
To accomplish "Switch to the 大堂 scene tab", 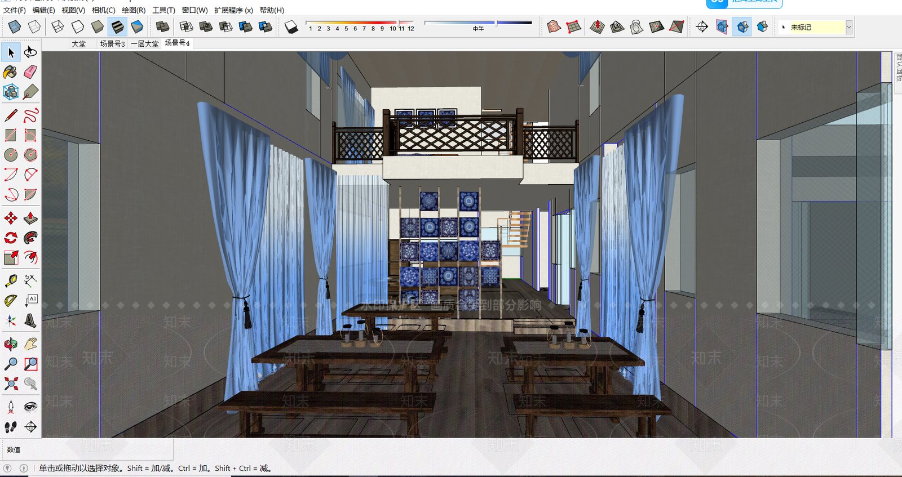I will 79,43.
